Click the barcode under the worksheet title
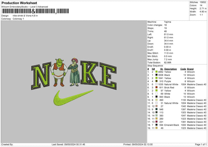This screenshot has width=208, height=147. [x=35, y=11]
